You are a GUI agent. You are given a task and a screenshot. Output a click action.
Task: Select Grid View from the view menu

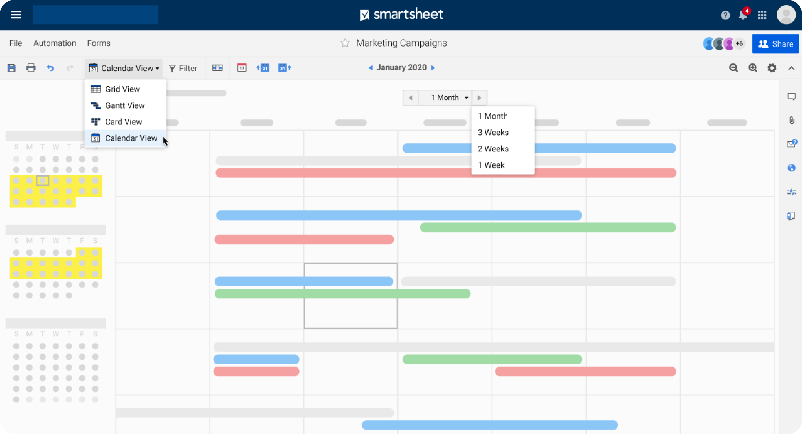125,89
